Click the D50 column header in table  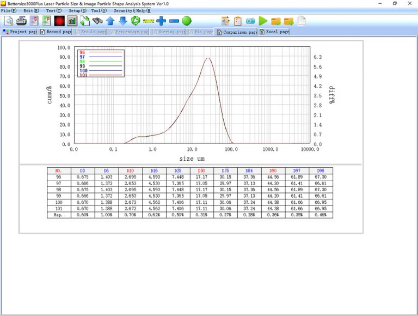[x=201, y=171]
